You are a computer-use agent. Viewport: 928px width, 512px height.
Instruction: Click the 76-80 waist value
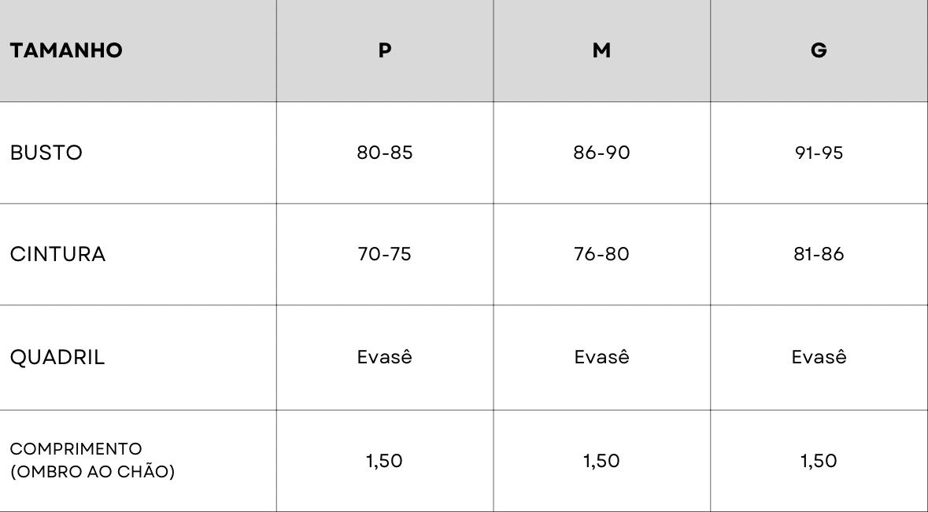click(601, 254)
